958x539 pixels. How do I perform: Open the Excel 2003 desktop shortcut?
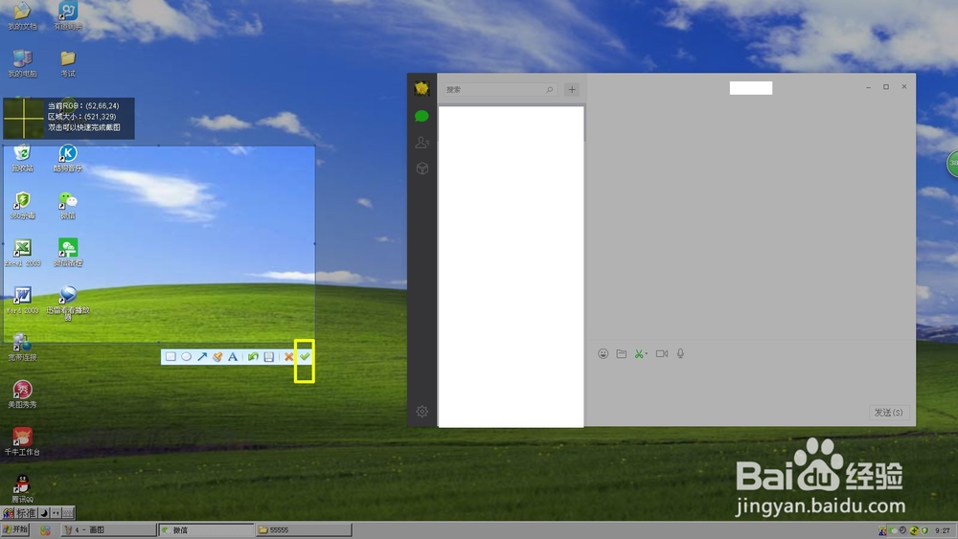tap(22, 252)
